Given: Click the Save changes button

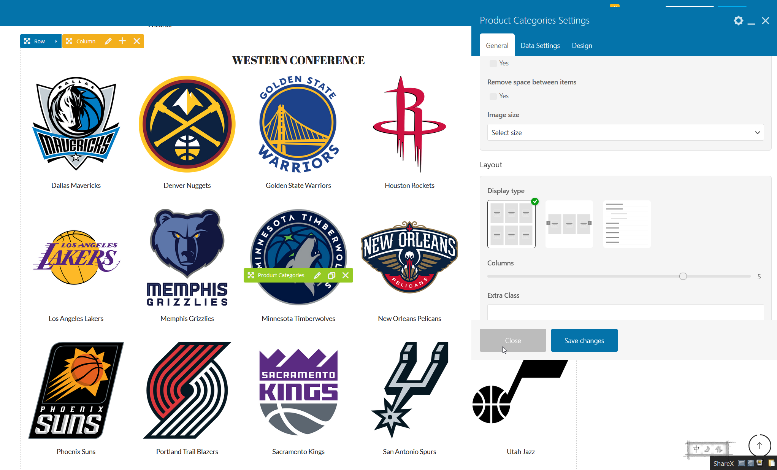Looking at the screenshot, I should pyautogui.click(x=584, y=340).
